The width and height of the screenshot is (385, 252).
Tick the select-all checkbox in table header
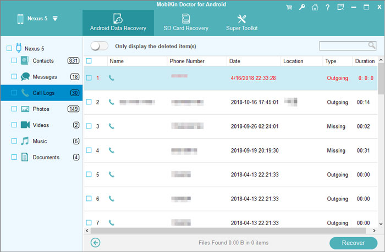coord(89,61)
